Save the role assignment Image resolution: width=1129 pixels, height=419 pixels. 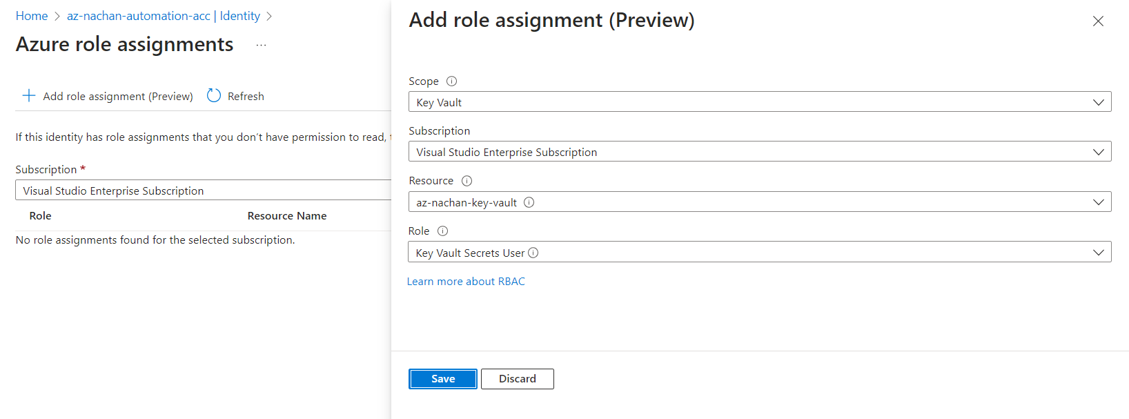coord(442,379)
